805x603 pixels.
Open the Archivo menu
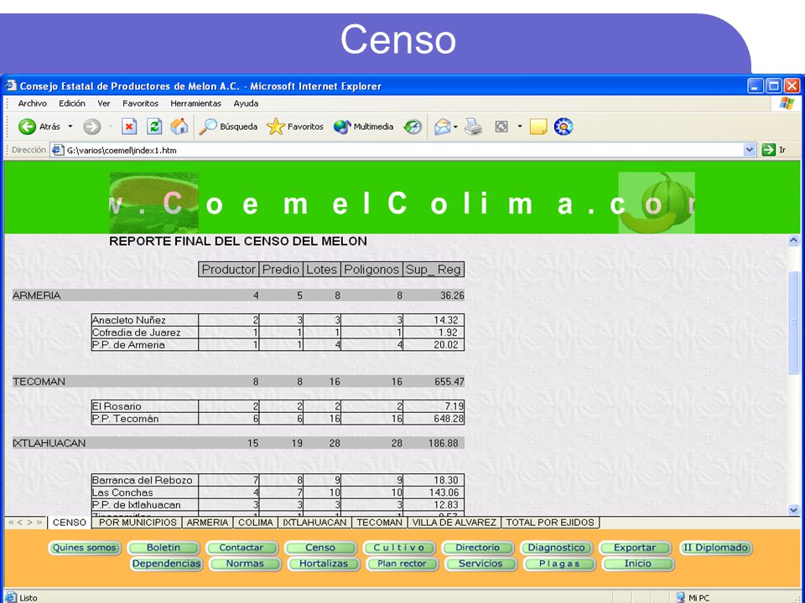point(33,104)
